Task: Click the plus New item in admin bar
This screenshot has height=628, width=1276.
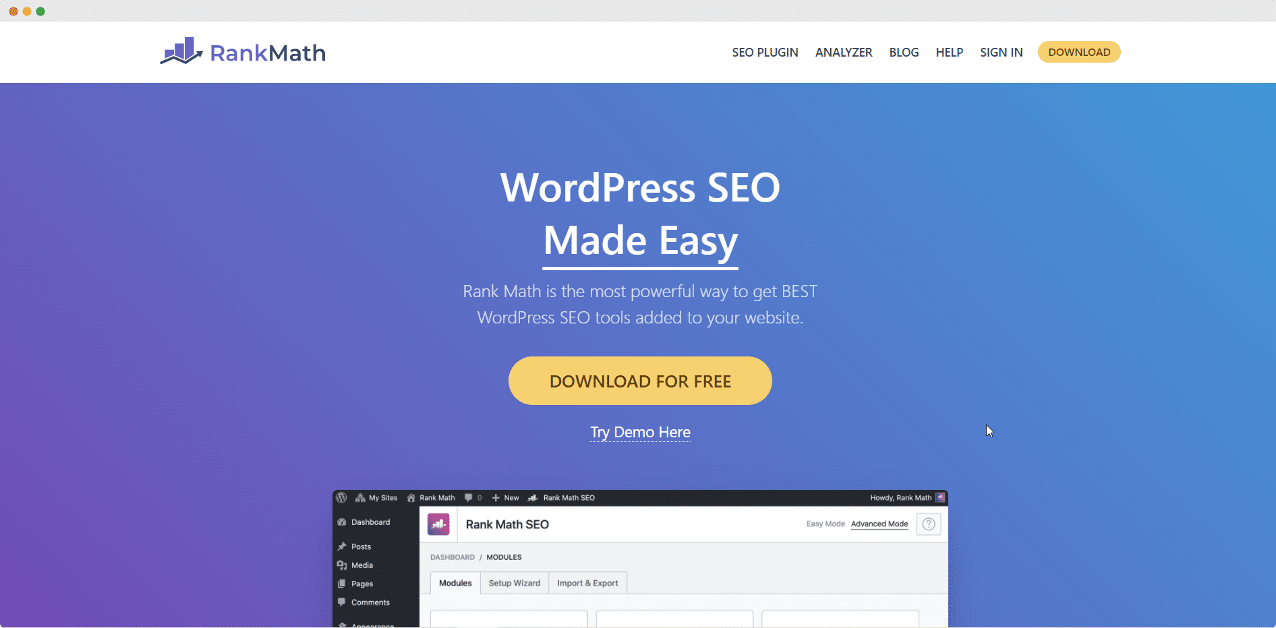Action: point(505,498)
